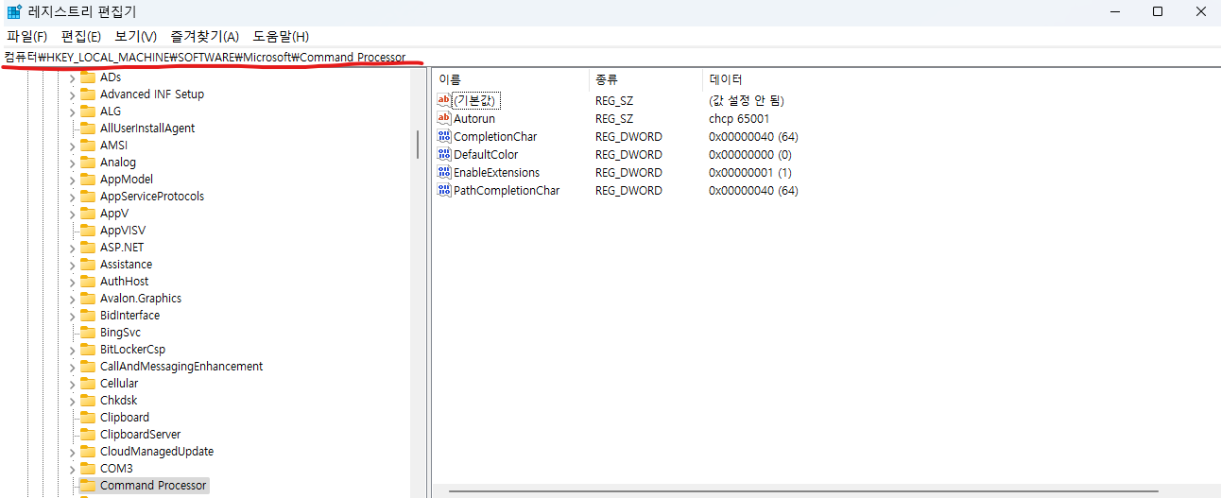Select the Analog folder icon

[88, 163]
